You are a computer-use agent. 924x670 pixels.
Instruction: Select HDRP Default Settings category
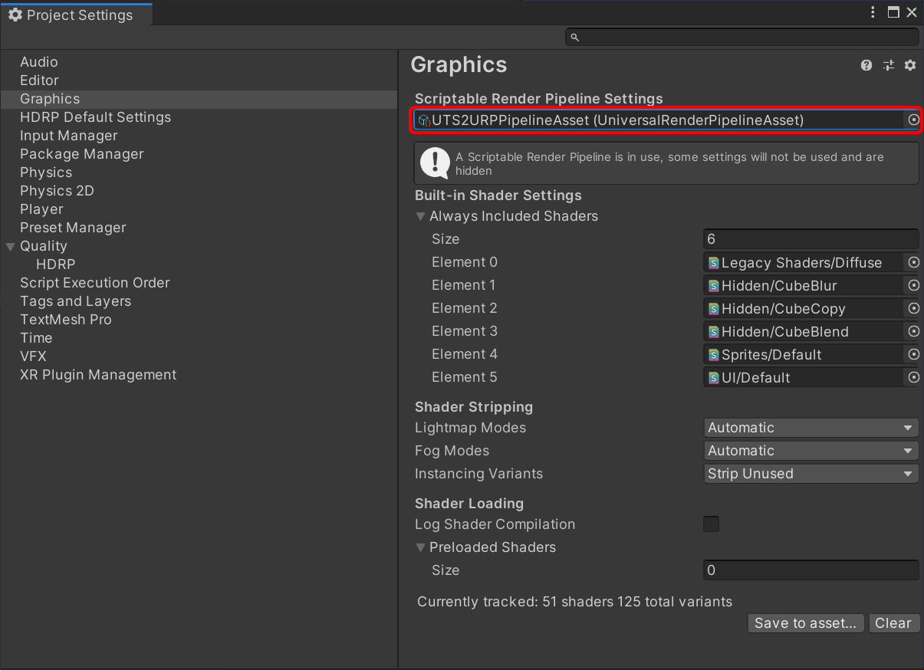[x=95, y=117]
